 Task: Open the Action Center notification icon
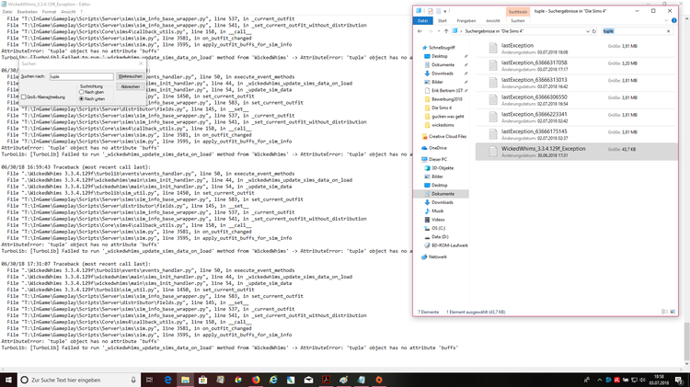(x=680, y=380)
